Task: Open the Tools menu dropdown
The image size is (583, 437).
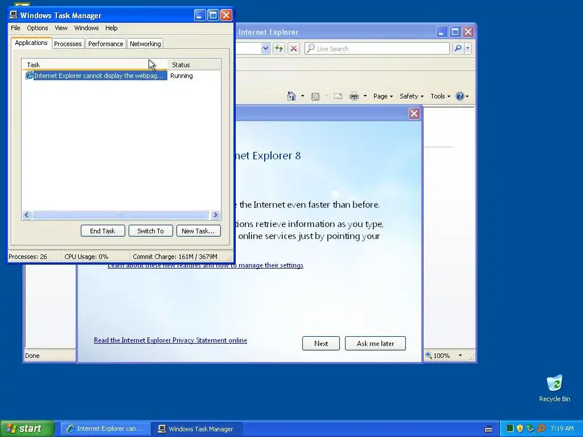Action: [440, 96]
